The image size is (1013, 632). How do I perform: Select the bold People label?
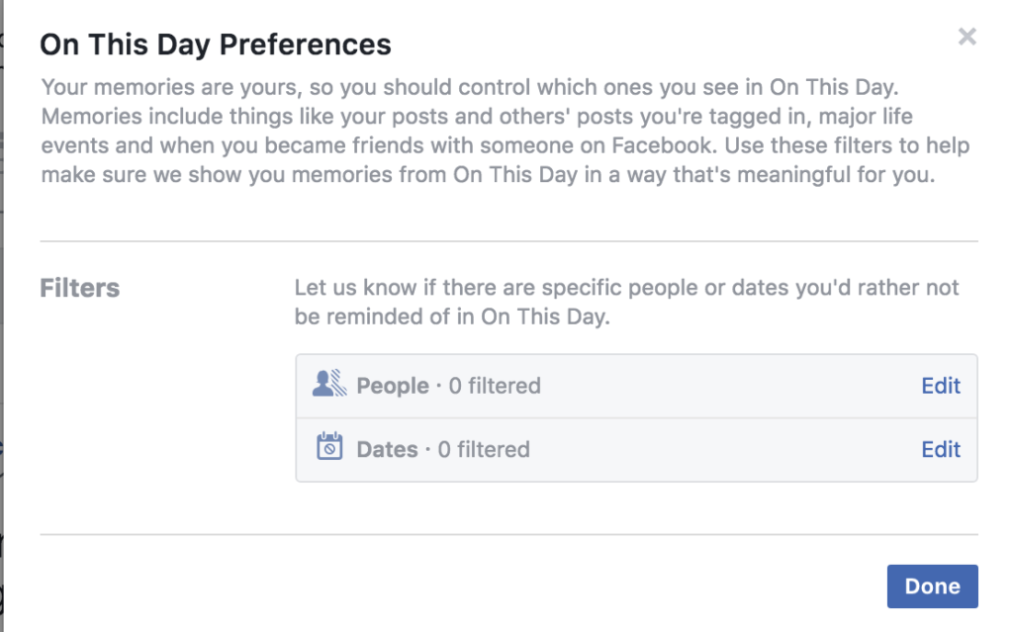click(x=393, y=386)
